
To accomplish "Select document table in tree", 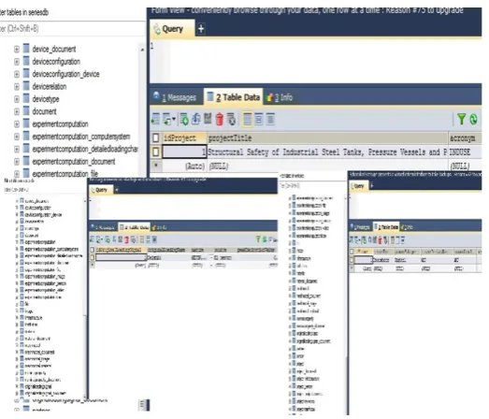I will tap(44, 111).
